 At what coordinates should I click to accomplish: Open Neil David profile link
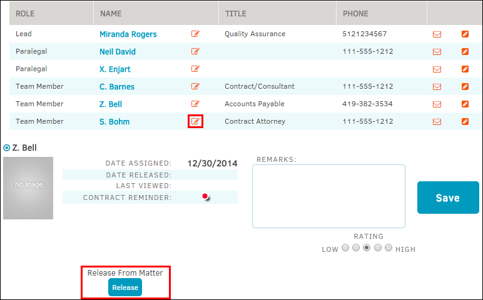(x=118, y=52)
